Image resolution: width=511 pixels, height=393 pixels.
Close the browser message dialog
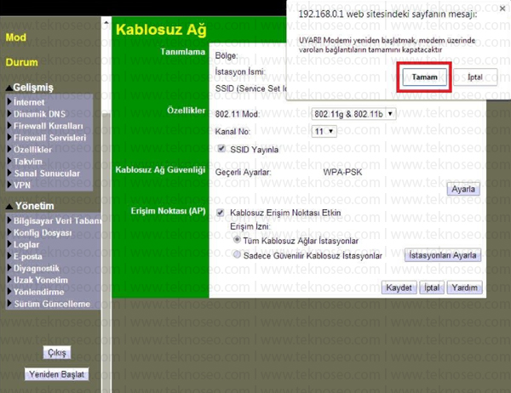coord(502,9)
